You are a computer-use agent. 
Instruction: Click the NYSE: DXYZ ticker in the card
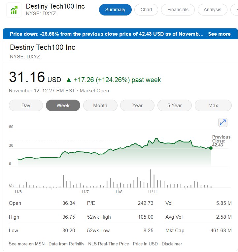coord(25,57)
